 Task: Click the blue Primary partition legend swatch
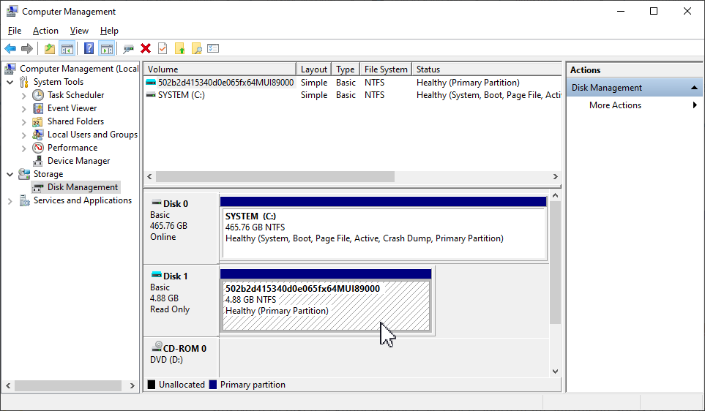[x=213, y=385]
